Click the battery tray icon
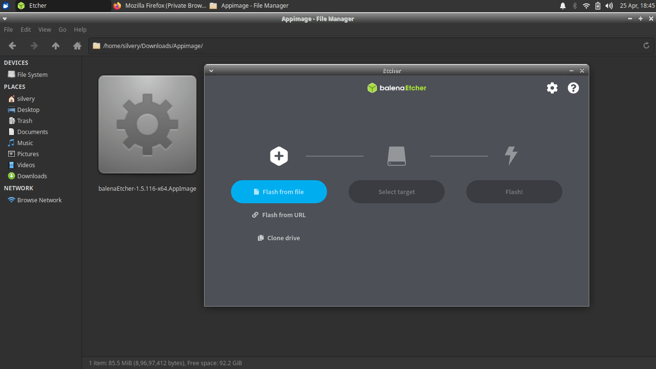Viewport: 656px width, 369px height. point(598,6)
